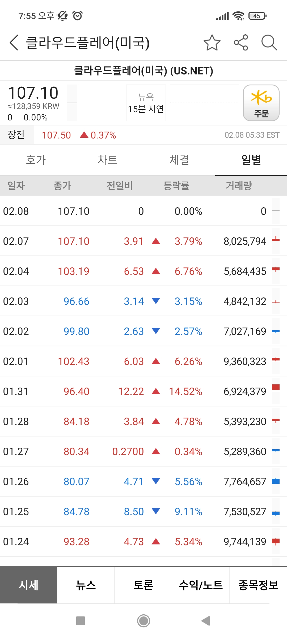The image size is (287, 638).
Task: Tap the premarket price 107.50
Action: (56, 135)
